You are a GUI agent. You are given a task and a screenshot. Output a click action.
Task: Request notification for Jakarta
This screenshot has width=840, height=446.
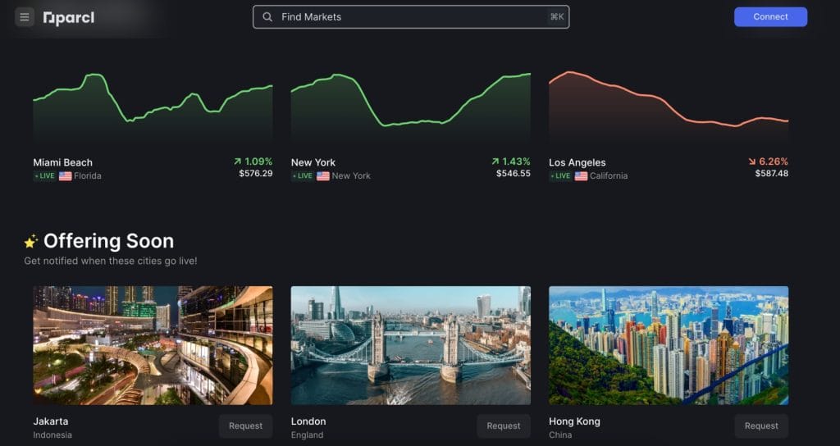click(245, 426)
